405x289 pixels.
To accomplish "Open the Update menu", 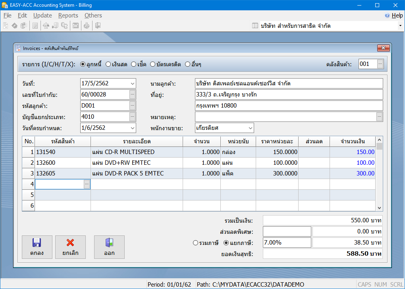I will tap(42, 15).
